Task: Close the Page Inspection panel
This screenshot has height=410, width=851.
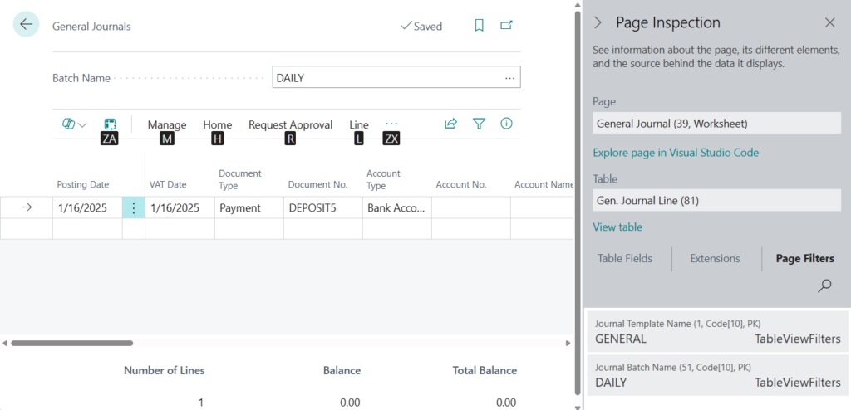Action: pos(829,23)
